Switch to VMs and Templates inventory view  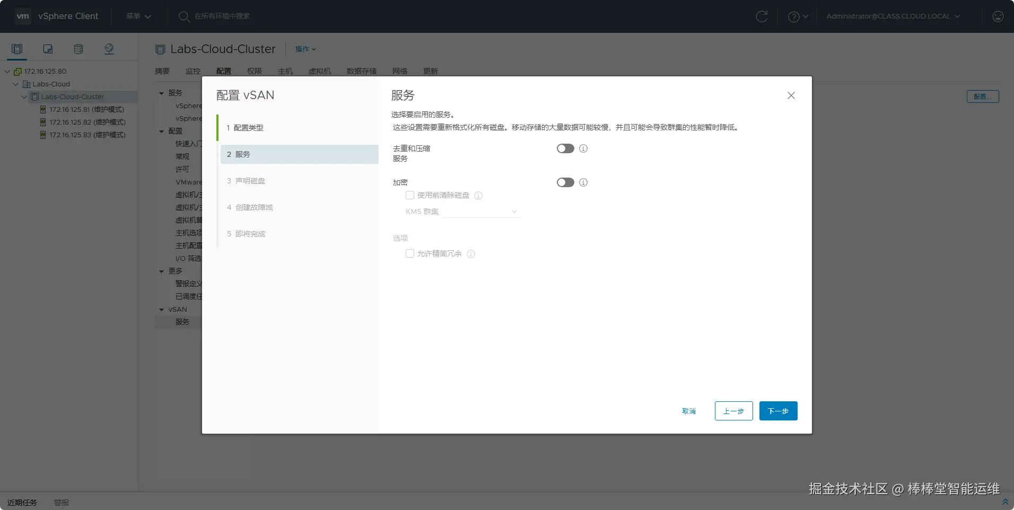(48, 49)
